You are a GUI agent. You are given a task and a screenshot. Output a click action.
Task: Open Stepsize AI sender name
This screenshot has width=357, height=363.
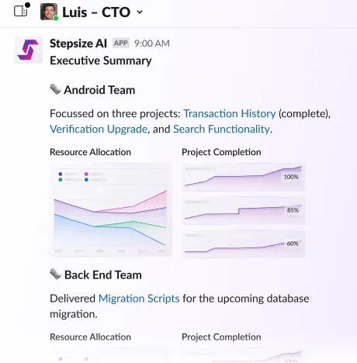(x=78, y=43)
